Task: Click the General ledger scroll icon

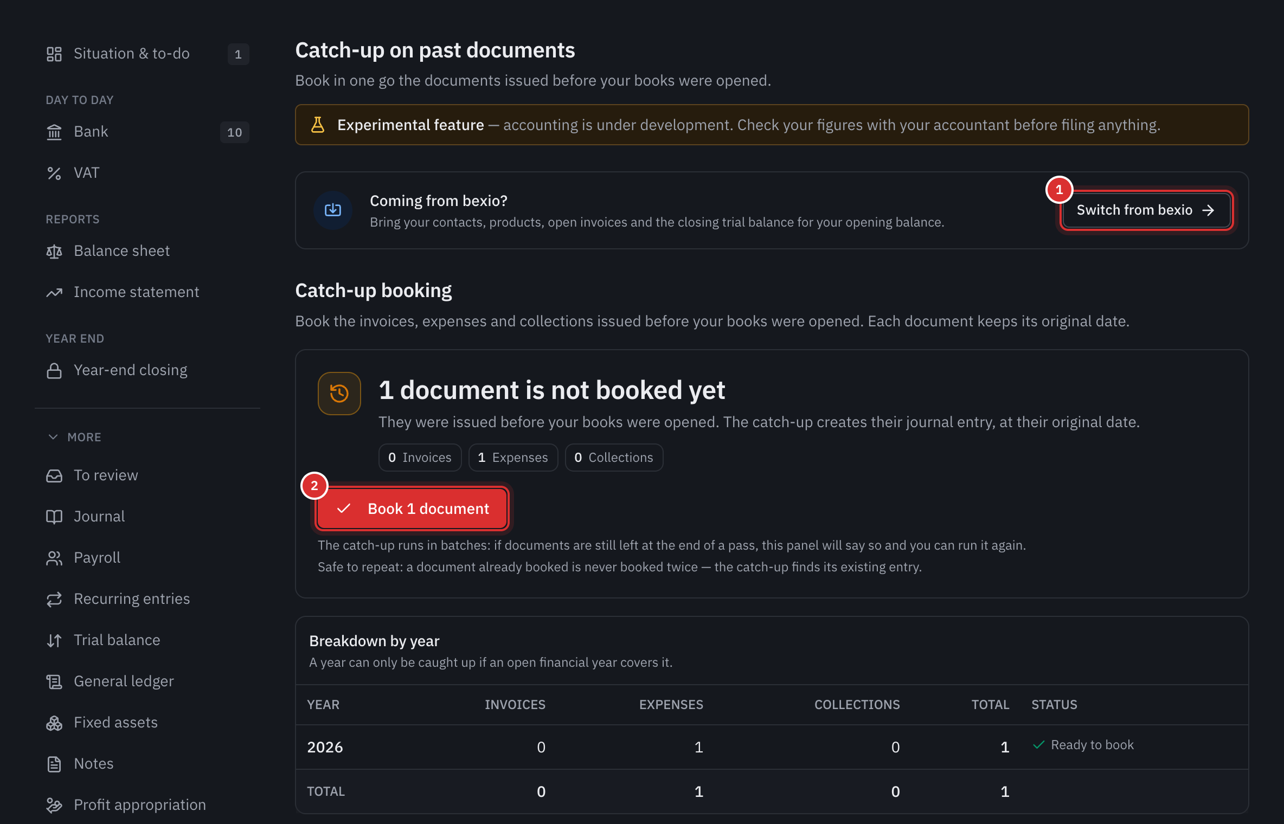Action: 54,681
